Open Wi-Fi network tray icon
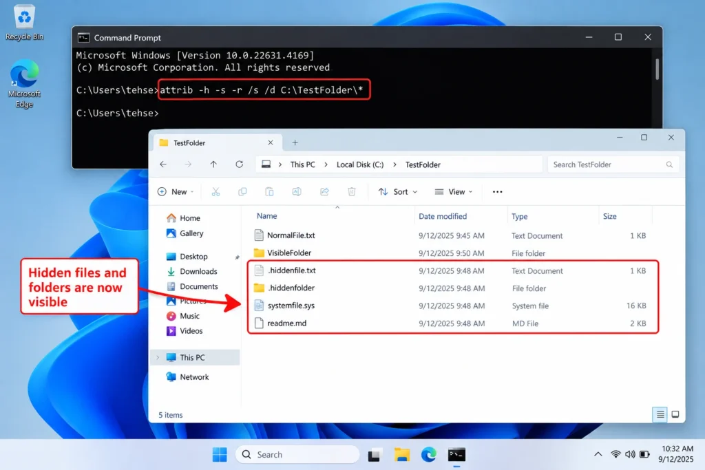 [615, 454]
